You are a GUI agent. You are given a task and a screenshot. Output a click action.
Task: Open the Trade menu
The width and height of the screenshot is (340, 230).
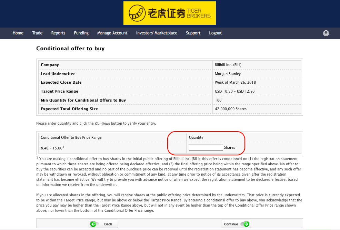click(37, 33)
